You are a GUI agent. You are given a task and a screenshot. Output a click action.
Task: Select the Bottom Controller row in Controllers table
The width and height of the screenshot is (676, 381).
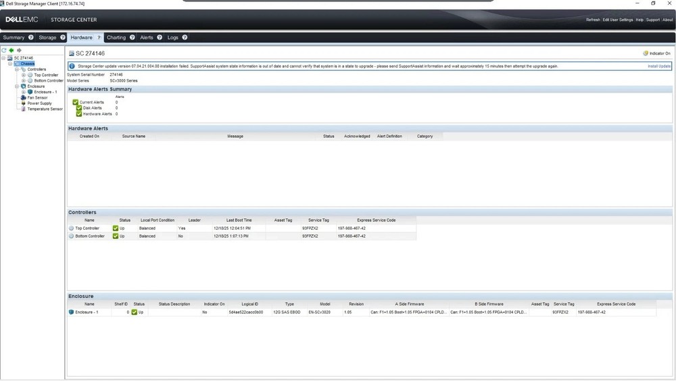coord(242,236)
